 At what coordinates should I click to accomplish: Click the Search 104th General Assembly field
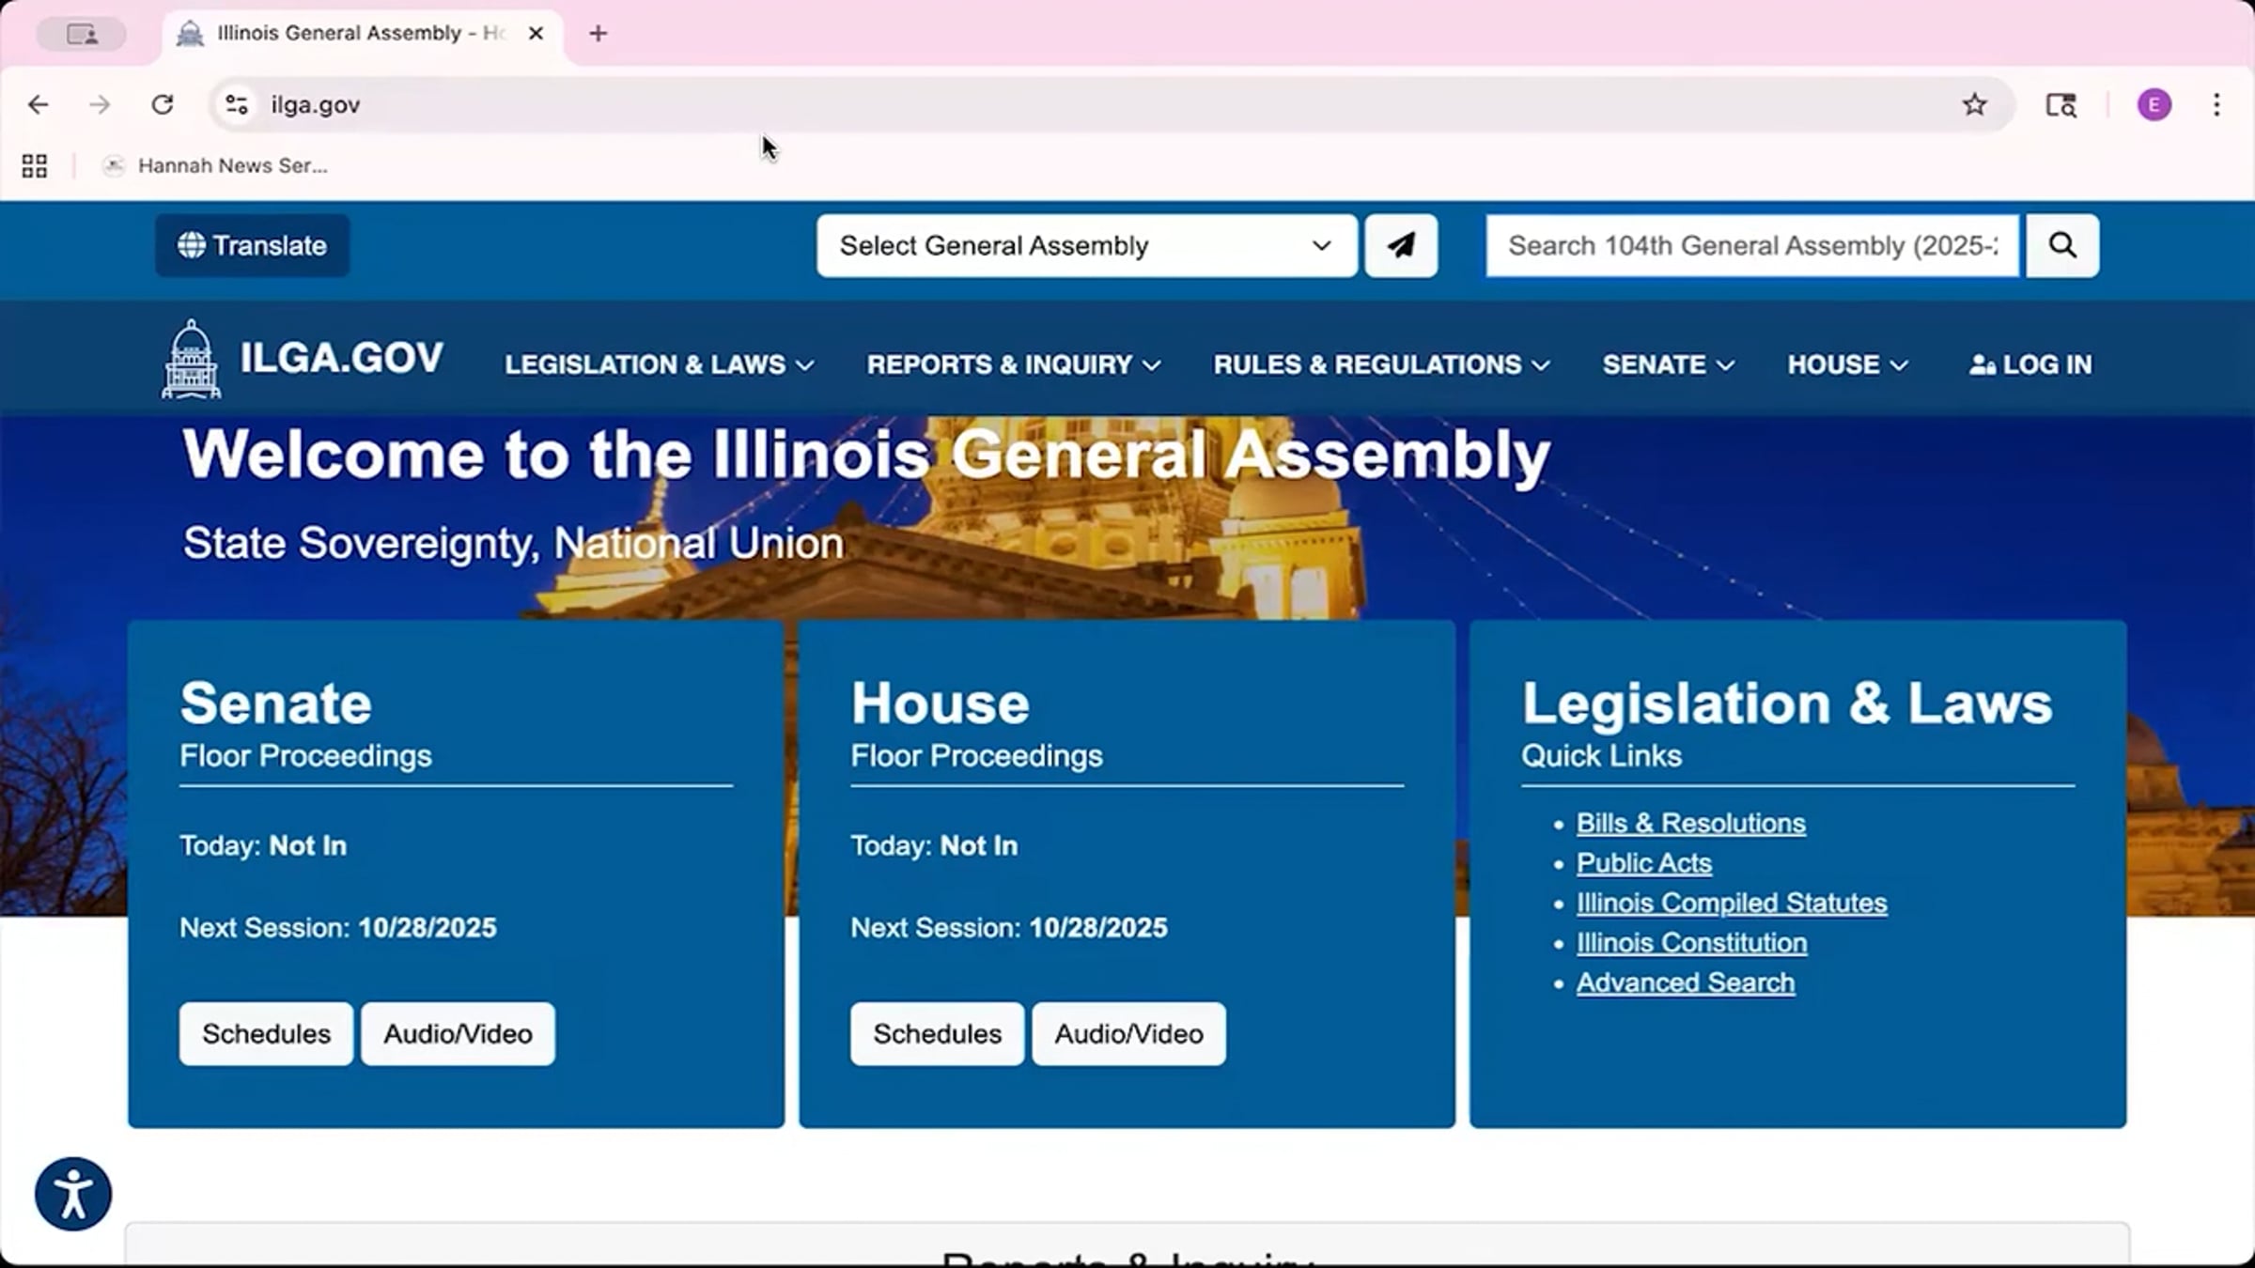1752,245
